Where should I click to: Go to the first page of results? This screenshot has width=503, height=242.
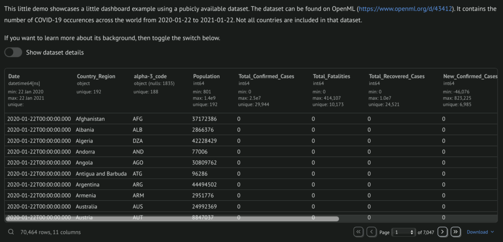click(x=359, y=232)
